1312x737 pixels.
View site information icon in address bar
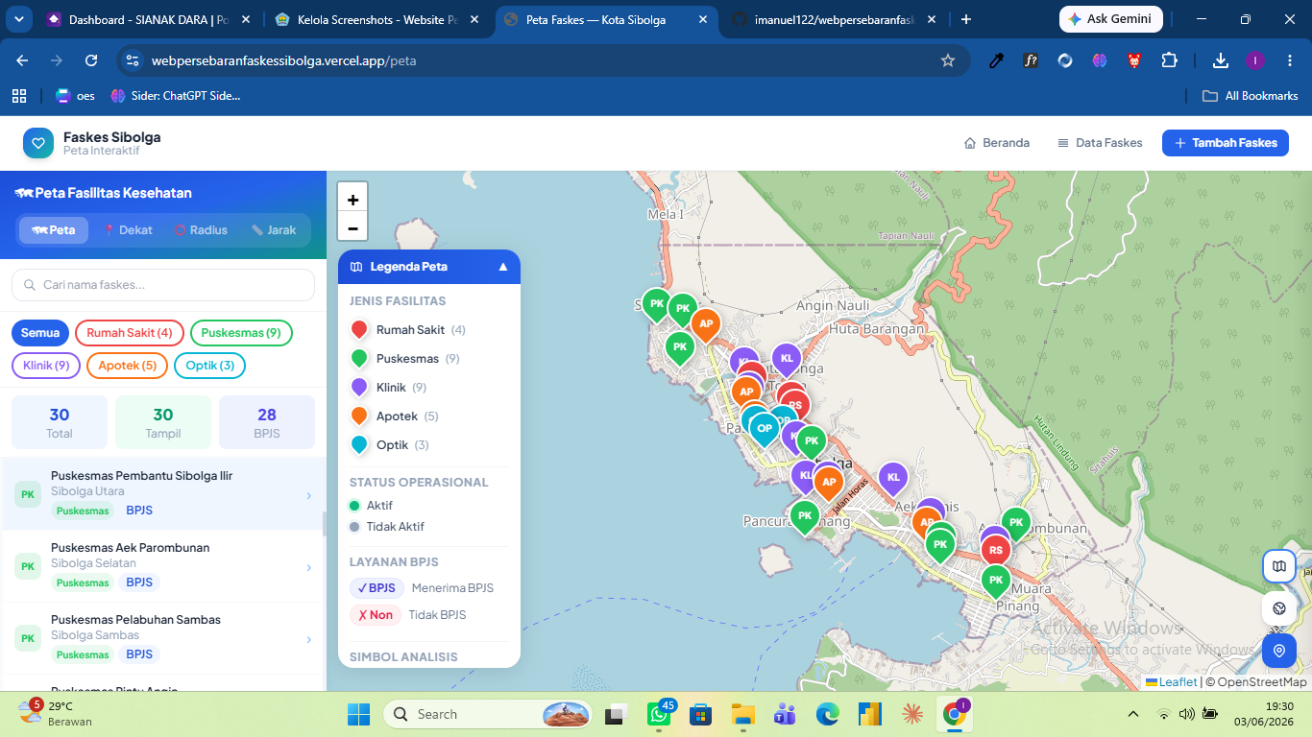(x=133, y=60)
